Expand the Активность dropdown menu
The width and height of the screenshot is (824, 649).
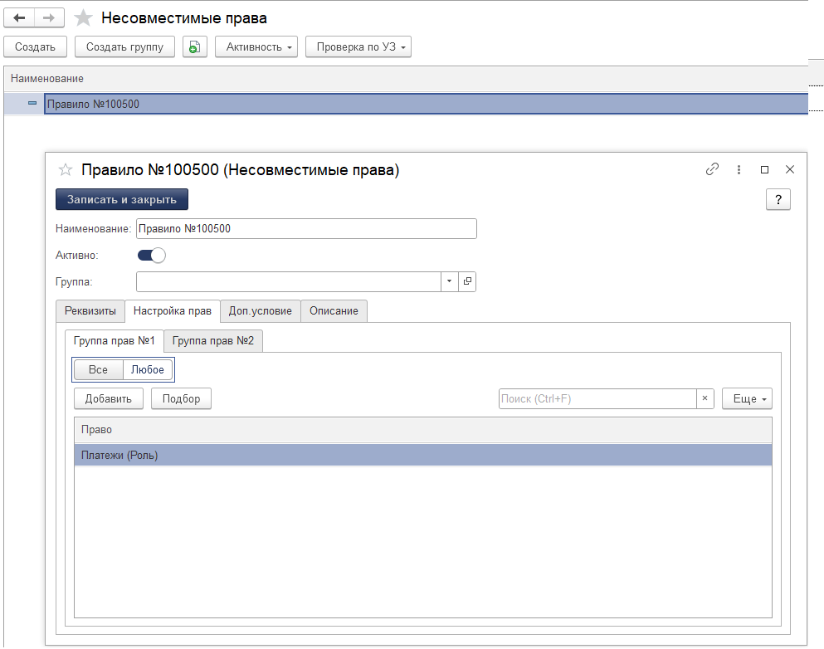pyautogui.click(x=256, y=46)
